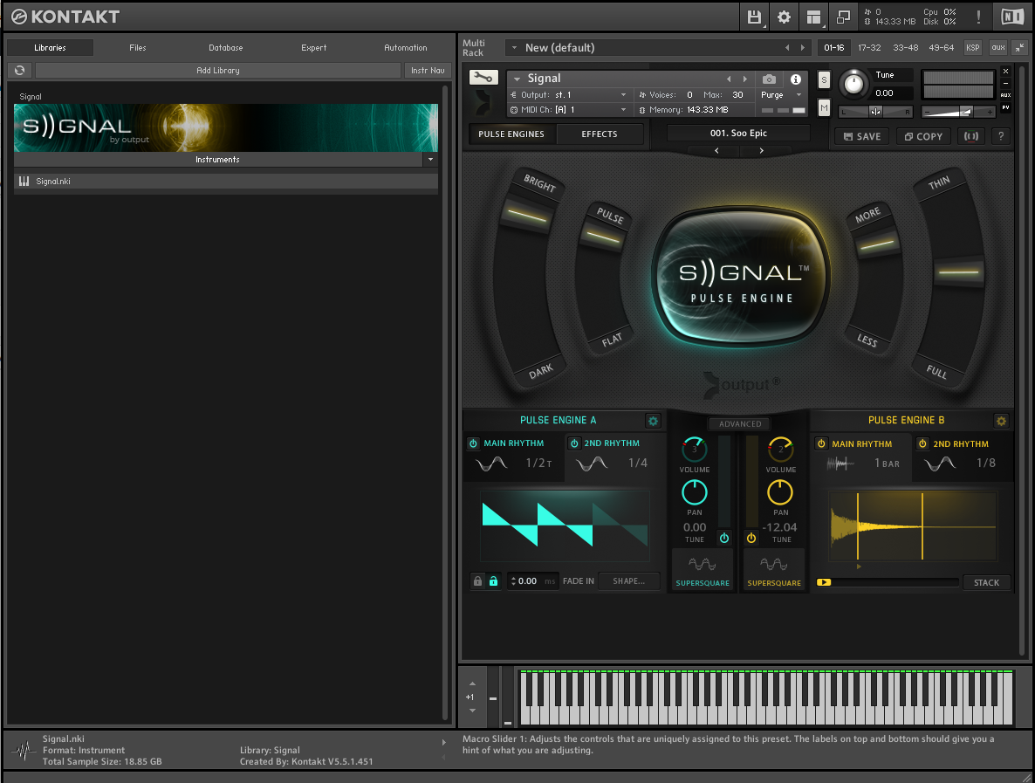Click the fade in ms value field

pyautogui.click(x=532, y=581)
